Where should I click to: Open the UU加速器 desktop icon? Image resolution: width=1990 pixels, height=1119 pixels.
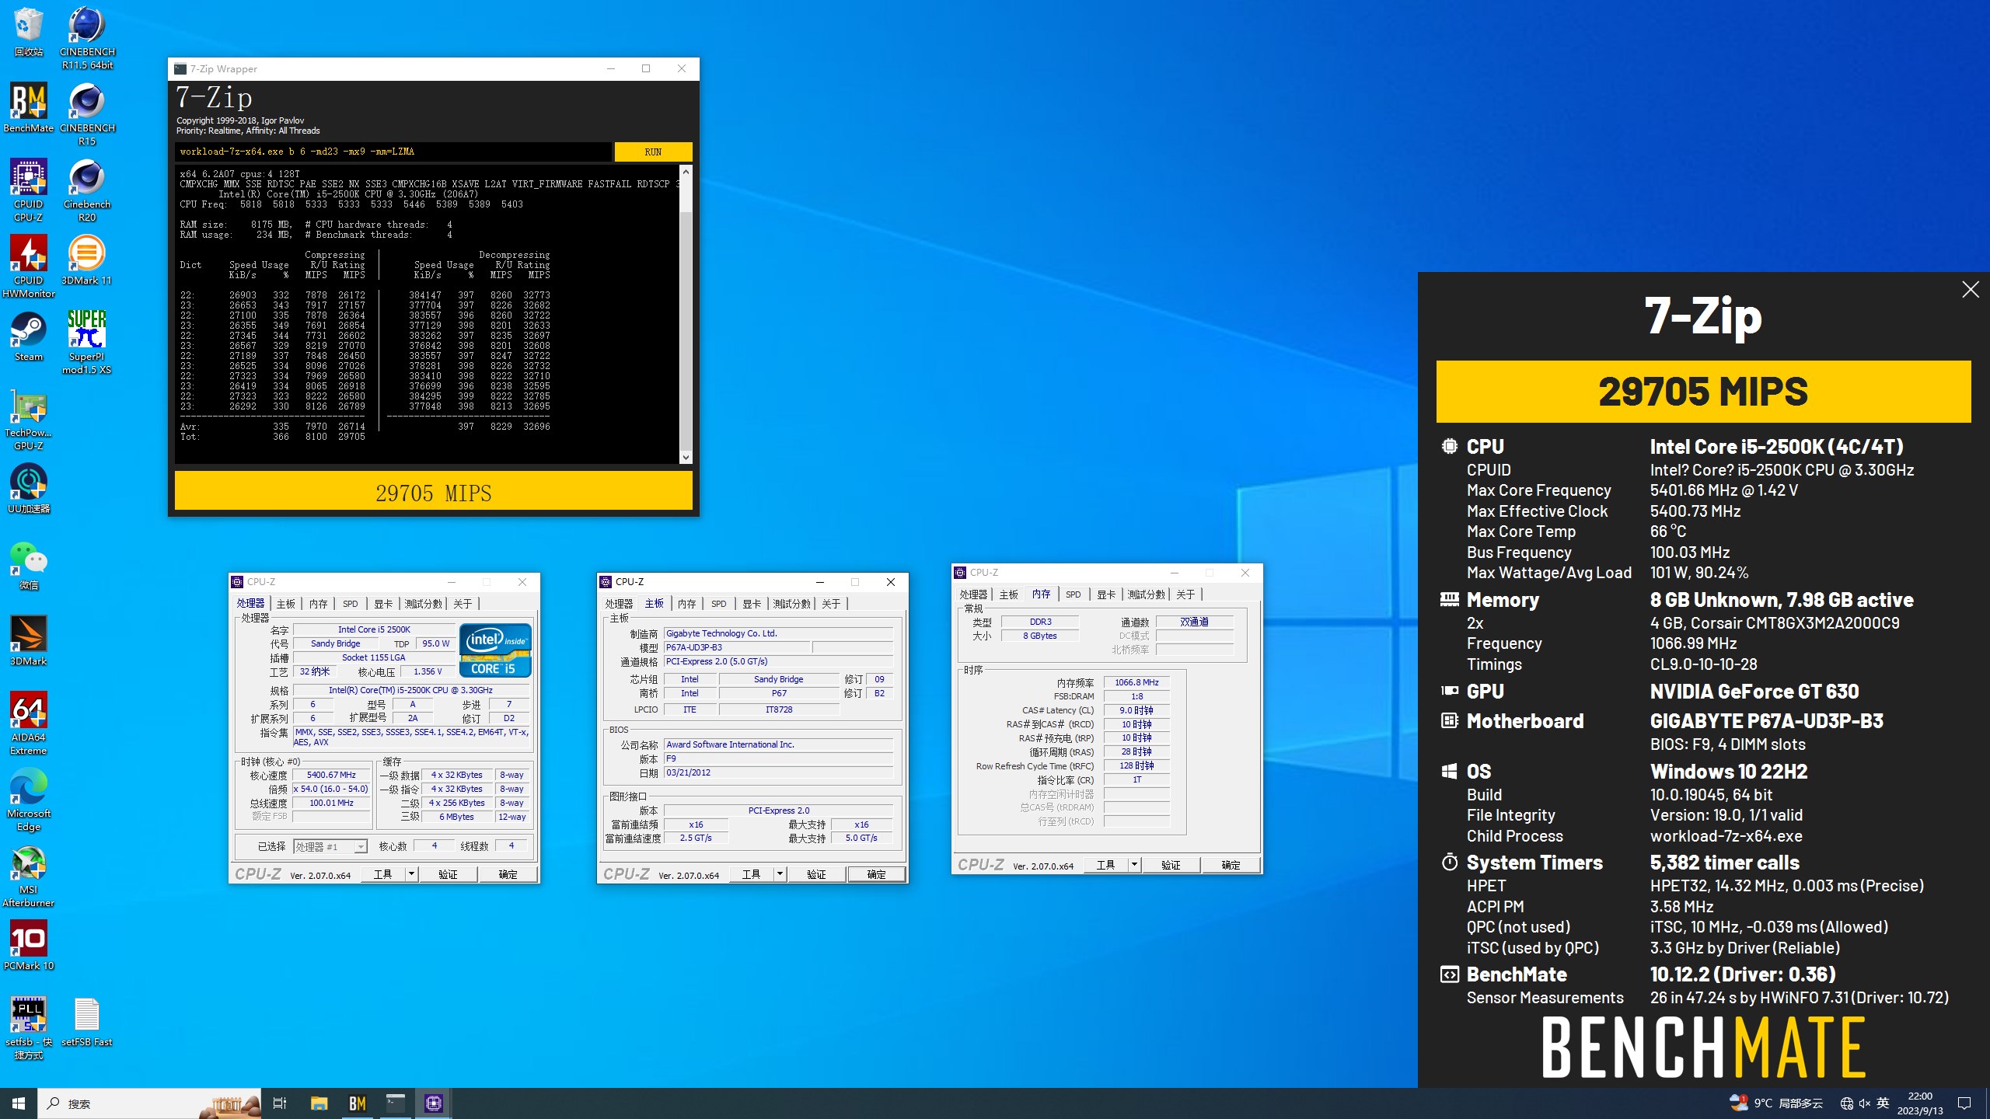29,489
